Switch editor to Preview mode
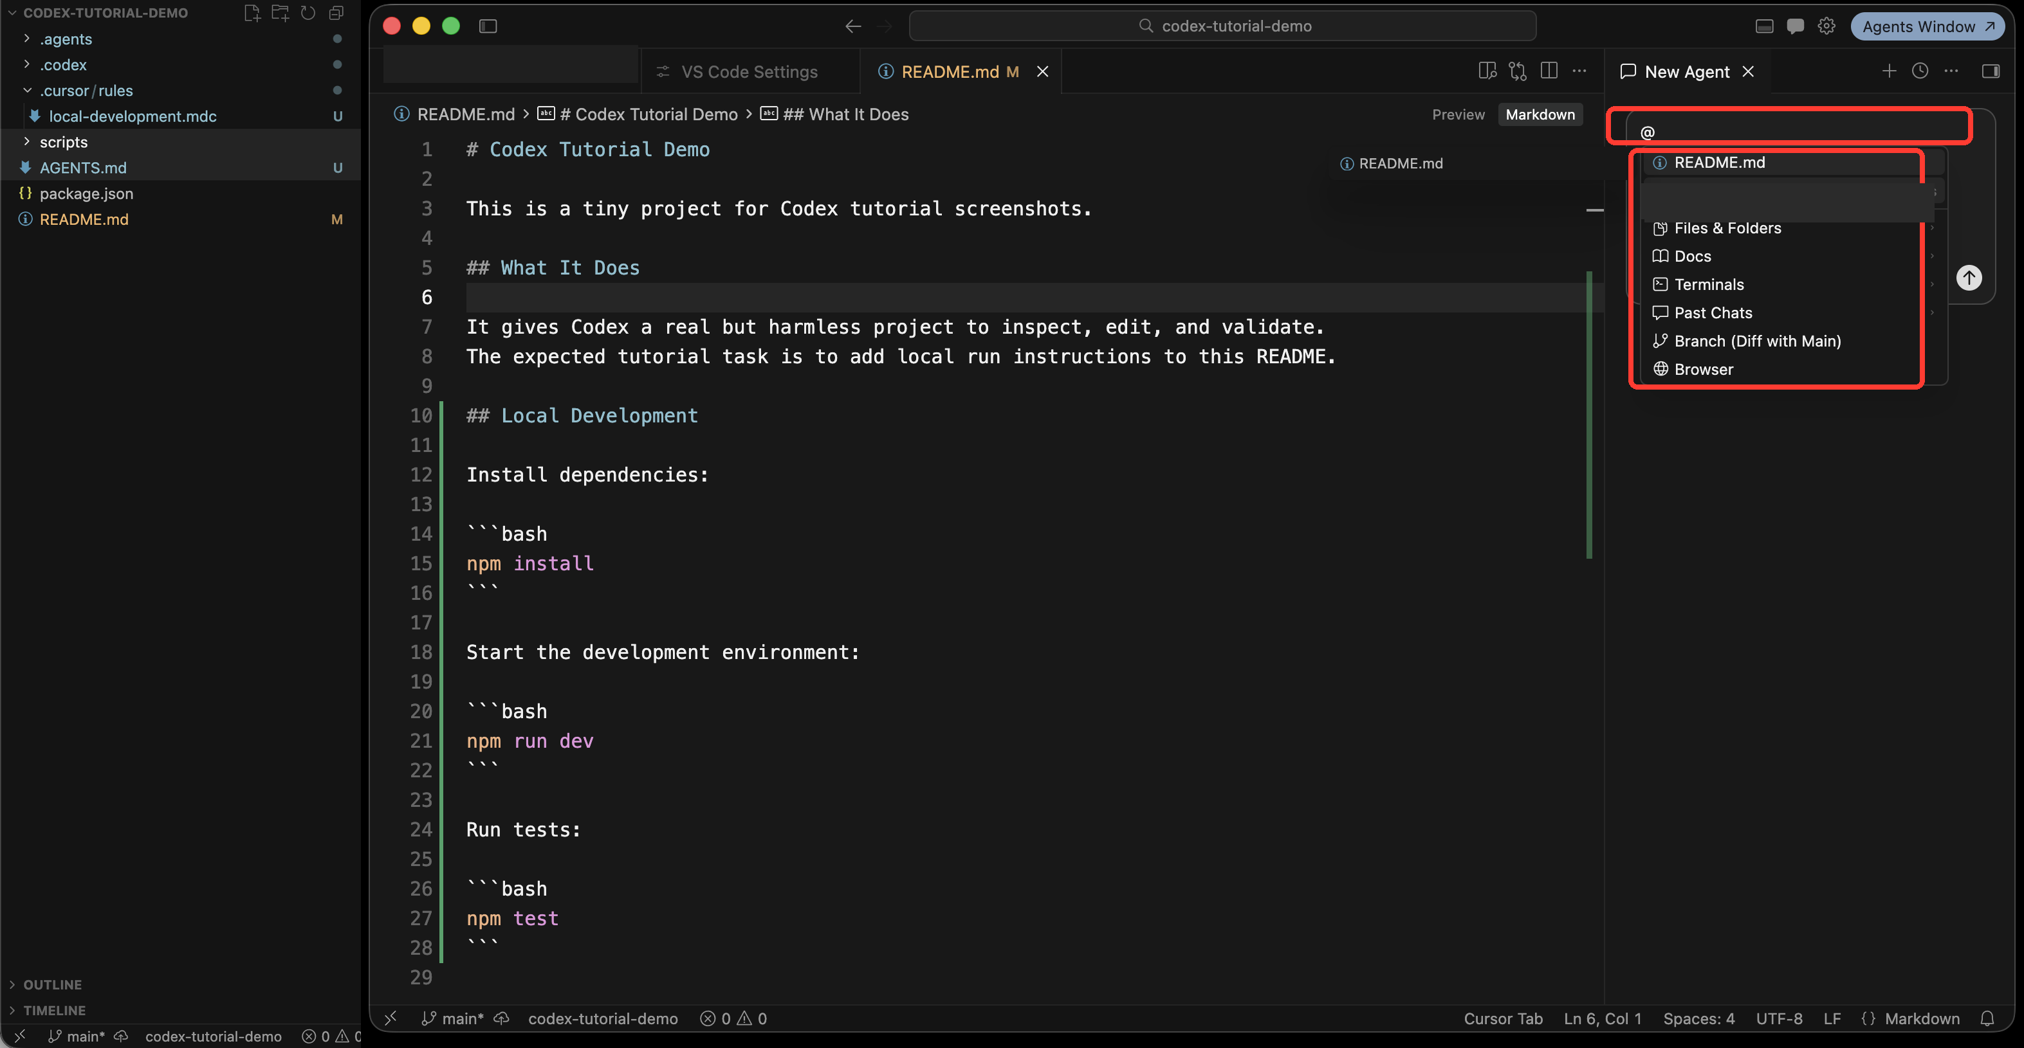 1458,114
